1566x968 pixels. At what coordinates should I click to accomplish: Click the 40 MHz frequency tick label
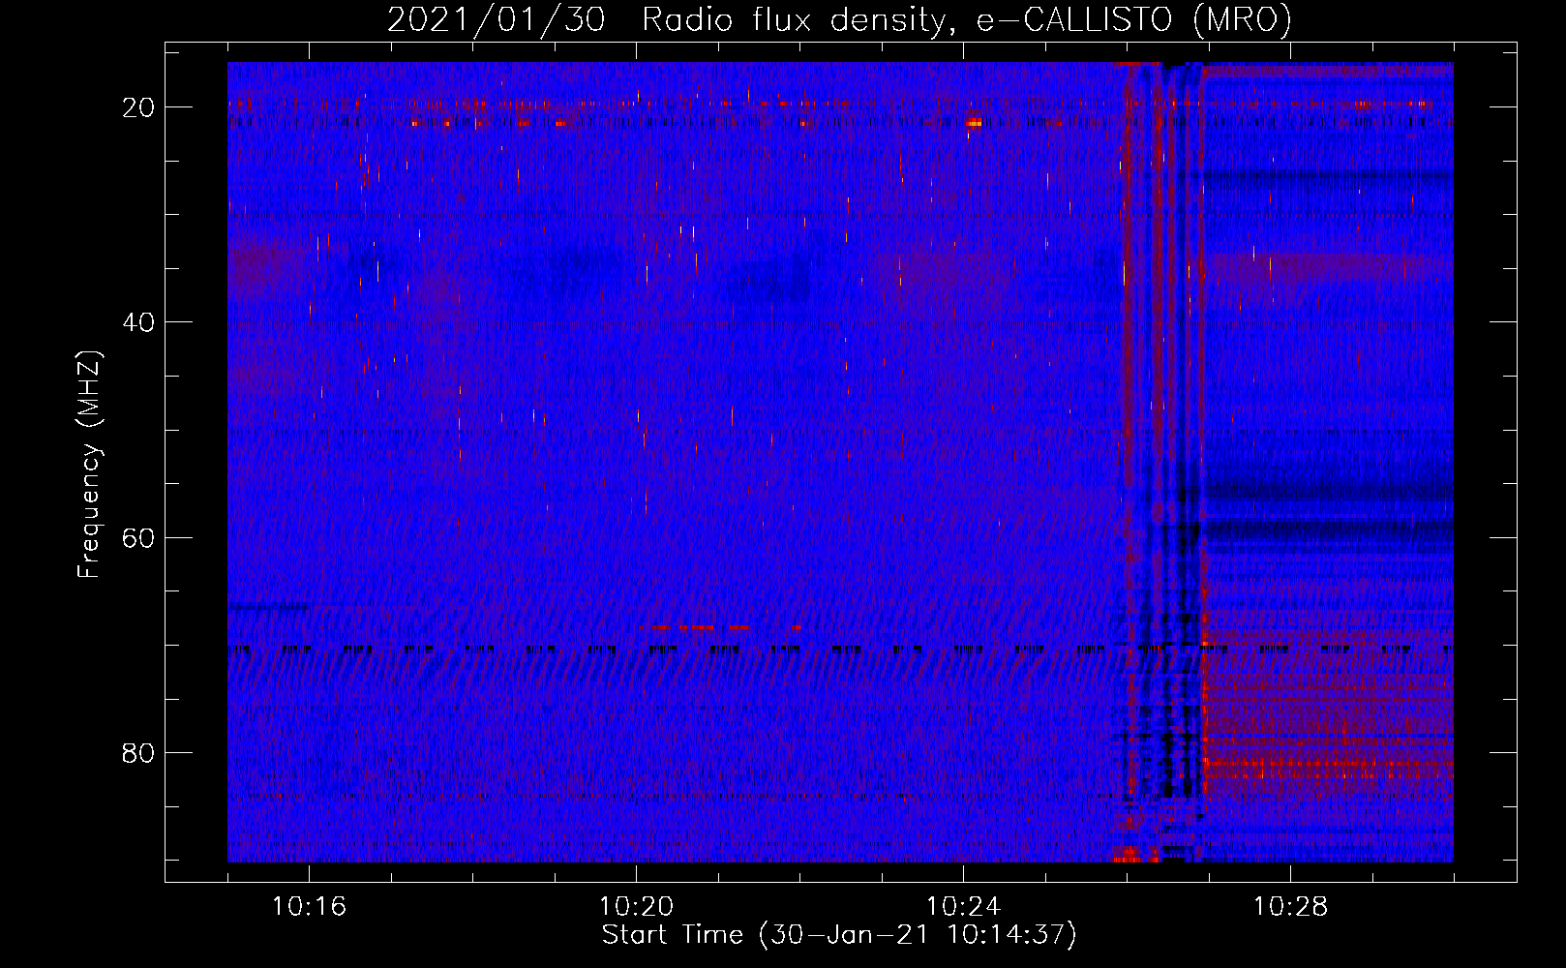click(x=138, y=322)
